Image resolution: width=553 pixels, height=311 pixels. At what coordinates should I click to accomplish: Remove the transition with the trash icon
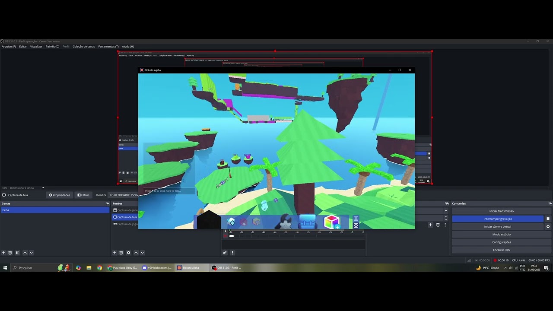438,225
